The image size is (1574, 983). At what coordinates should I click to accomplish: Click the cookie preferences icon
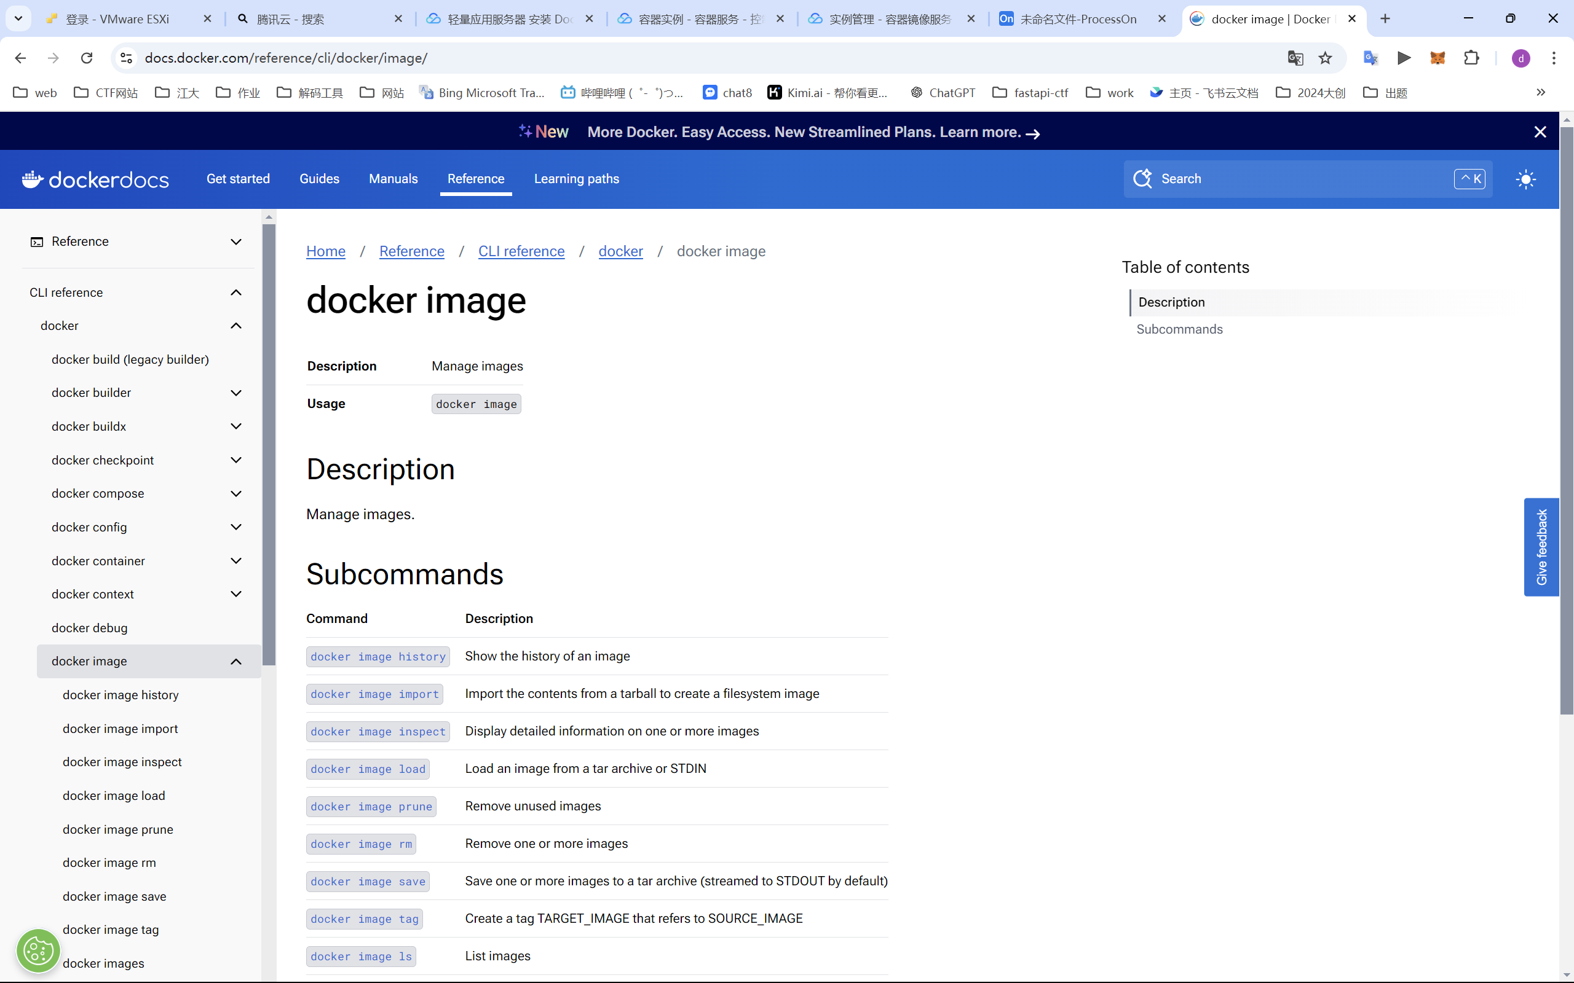coord(38,951)
